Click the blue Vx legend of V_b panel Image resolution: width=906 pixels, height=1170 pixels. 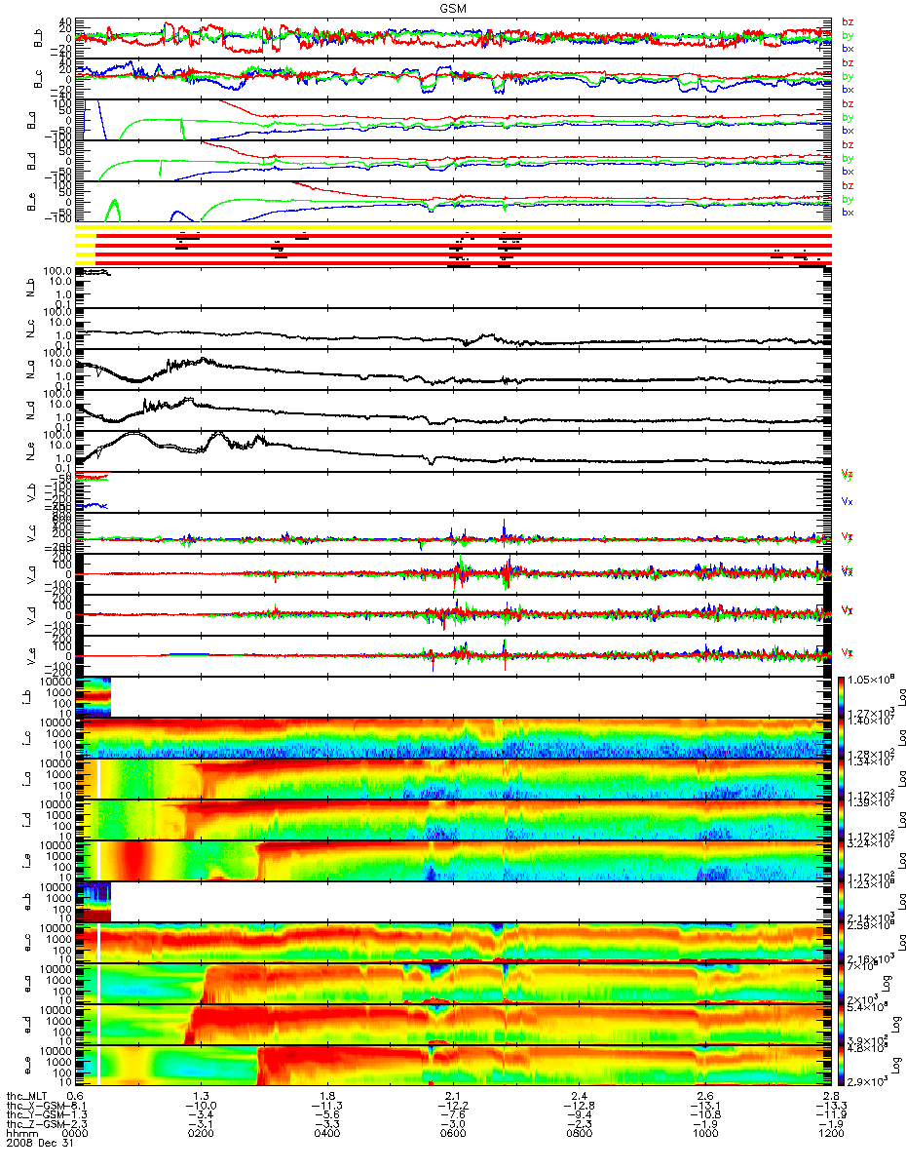(x=848, y=501)
